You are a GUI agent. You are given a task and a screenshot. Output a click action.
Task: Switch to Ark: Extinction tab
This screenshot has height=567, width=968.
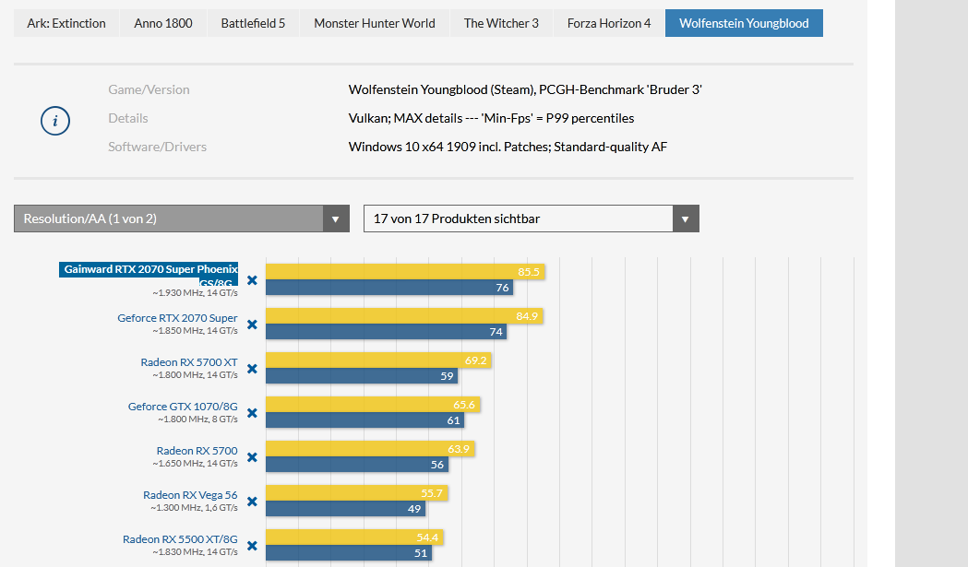66,23
